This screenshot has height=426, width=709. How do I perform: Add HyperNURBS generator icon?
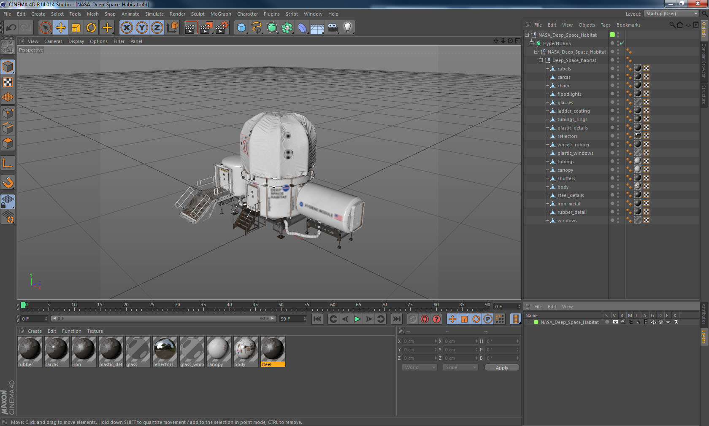tap(272, 28)
